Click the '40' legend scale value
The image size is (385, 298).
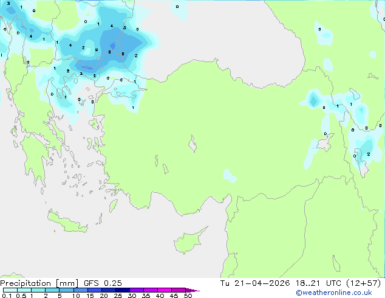(x=160, y=296)
